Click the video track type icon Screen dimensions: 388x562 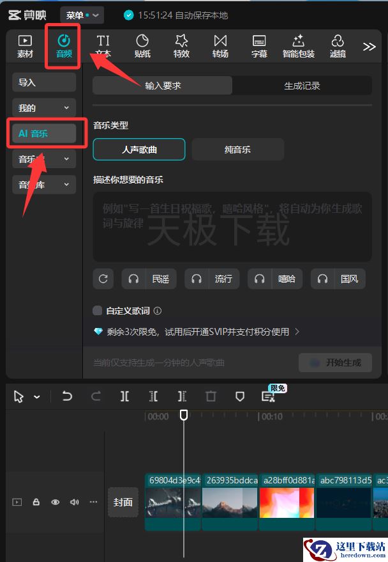coord(17,502)
